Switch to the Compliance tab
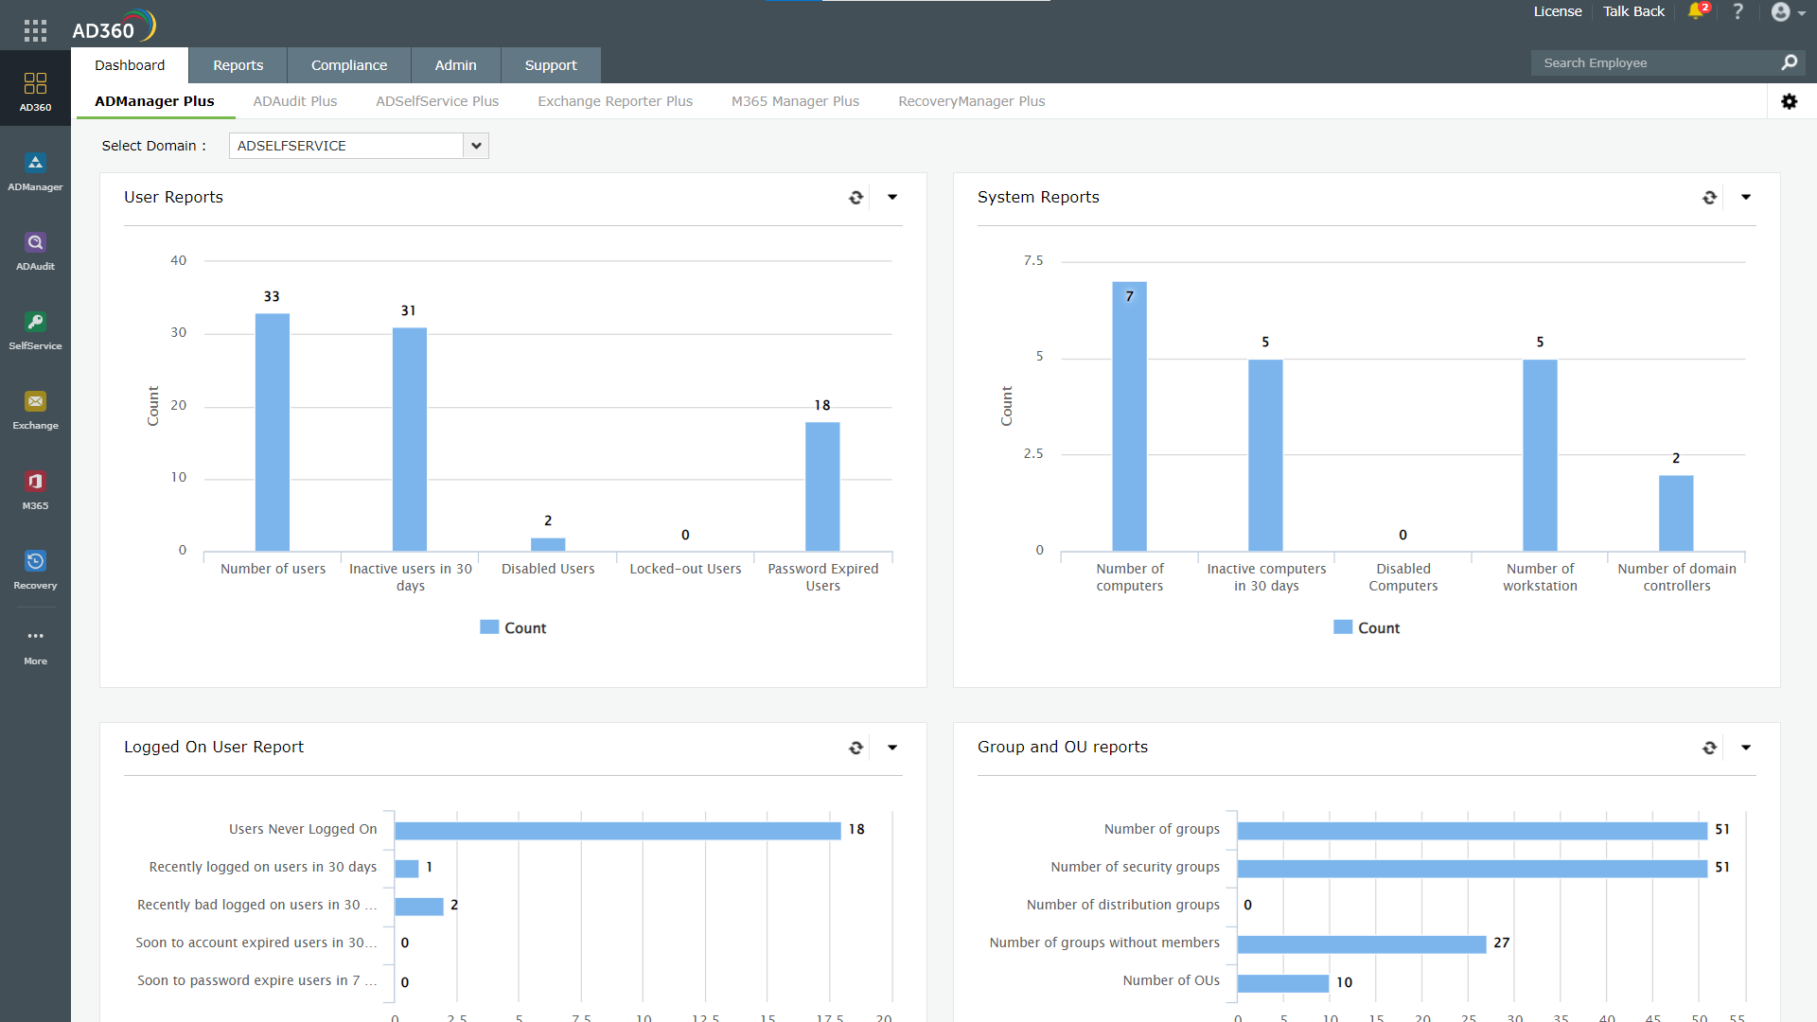The width and height of the screenshot is (1817, 1022). click(348, 65)
